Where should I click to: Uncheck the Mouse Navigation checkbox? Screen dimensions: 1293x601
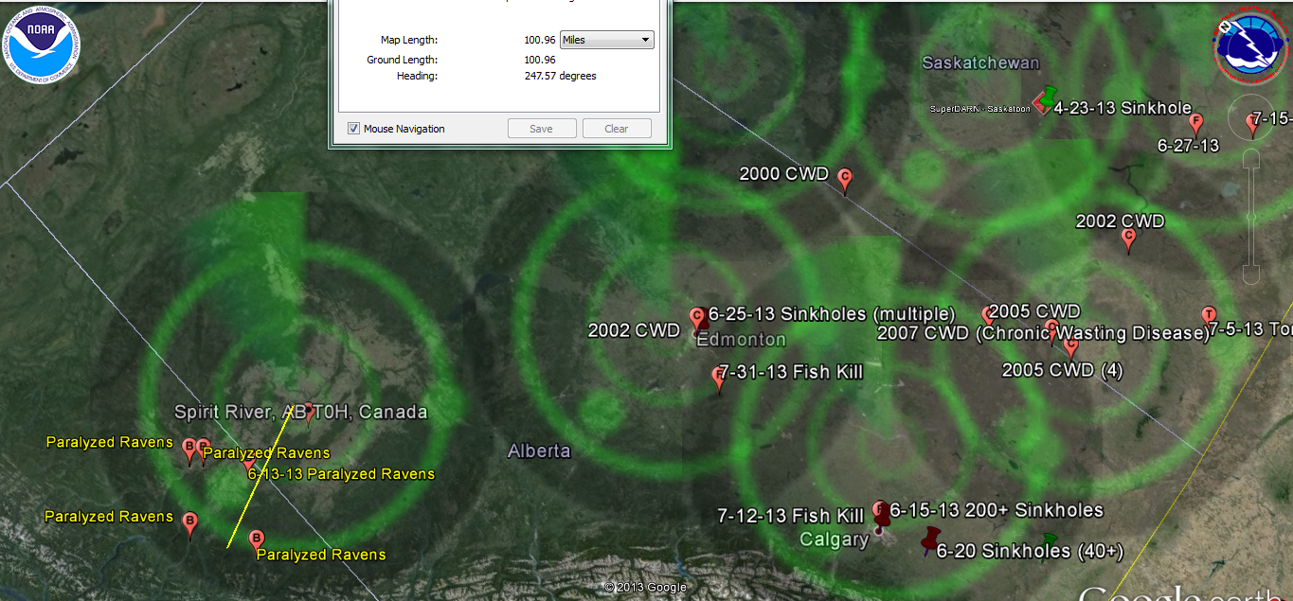[354, 129]
